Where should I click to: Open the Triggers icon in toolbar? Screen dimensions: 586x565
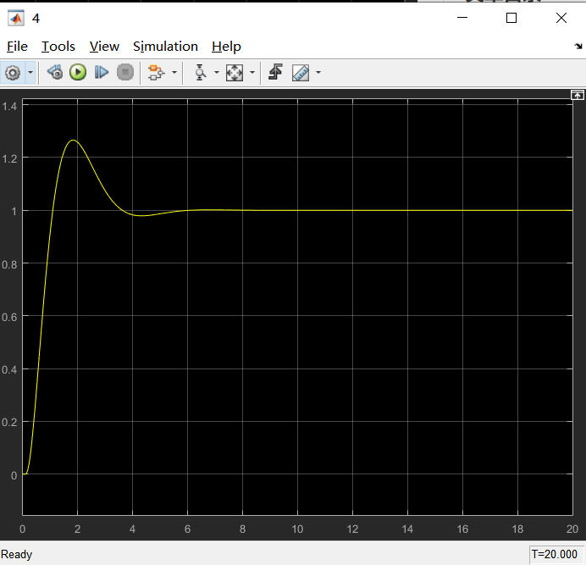[x=275, y=72]
